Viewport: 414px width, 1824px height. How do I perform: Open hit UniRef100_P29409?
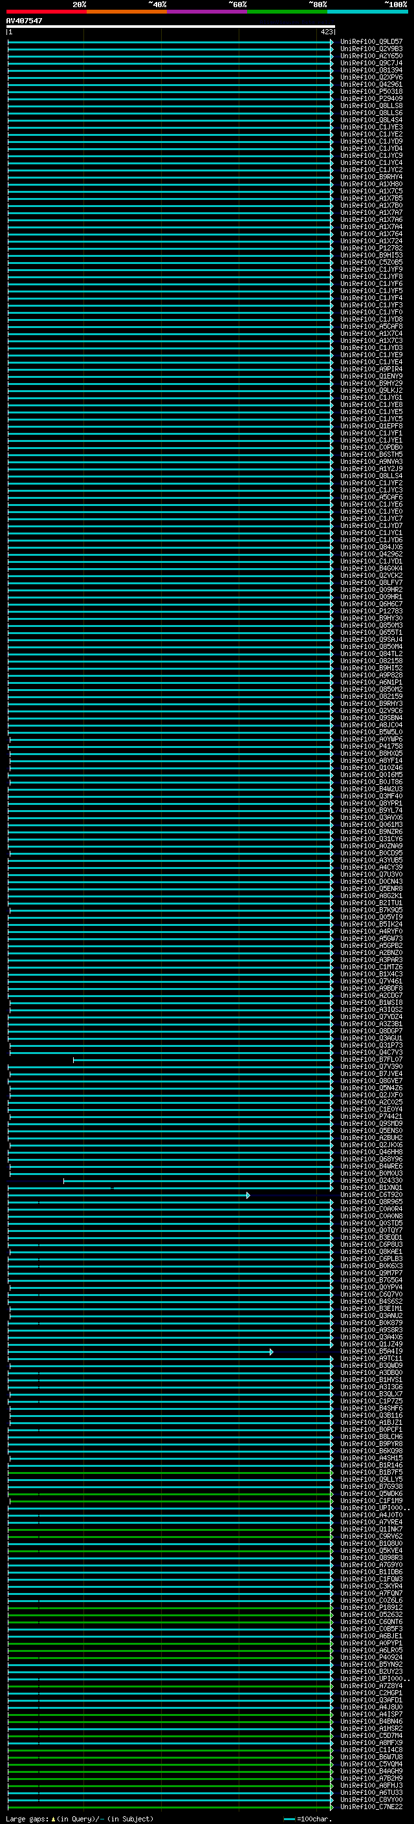click(371, 98)
